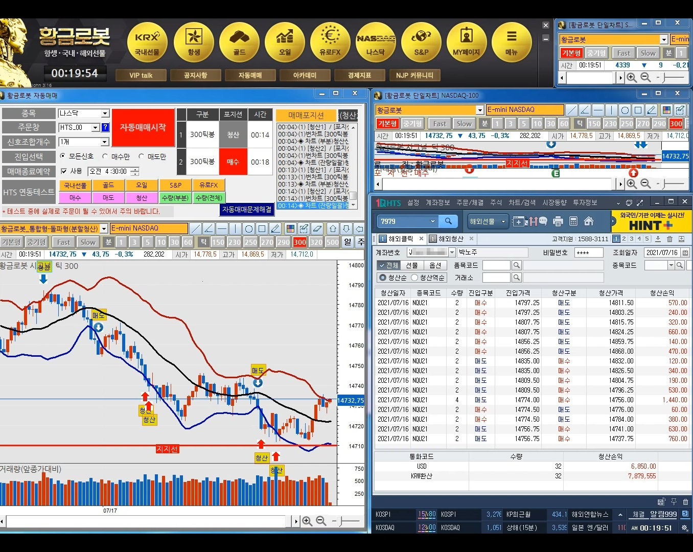
Task: Open the 메뉴 hamburger icon
Action: coord(512,42)
